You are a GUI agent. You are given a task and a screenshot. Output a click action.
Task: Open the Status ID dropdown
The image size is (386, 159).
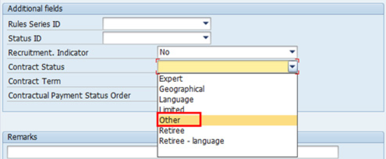coord(157,38)
